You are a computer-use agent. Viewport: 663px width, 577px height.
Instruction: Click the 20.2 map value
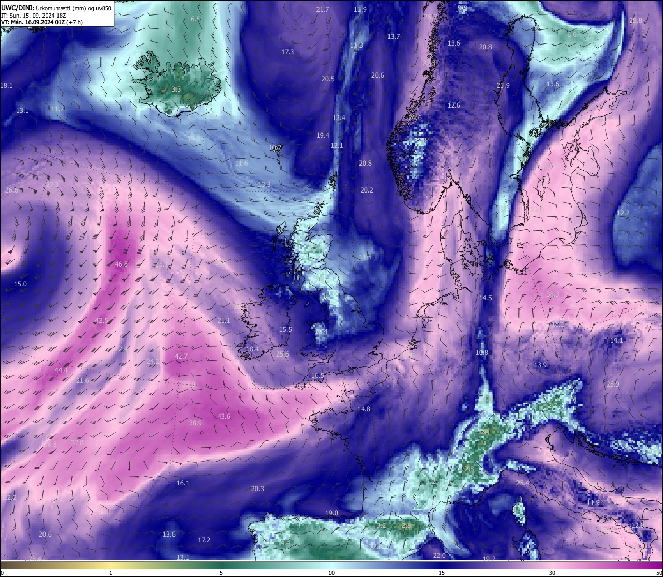click(367, 190)
